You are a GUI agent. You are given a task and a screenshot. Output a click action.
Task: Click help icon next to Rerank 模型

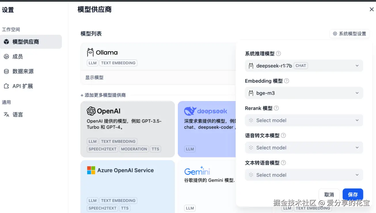coord(276,108)
